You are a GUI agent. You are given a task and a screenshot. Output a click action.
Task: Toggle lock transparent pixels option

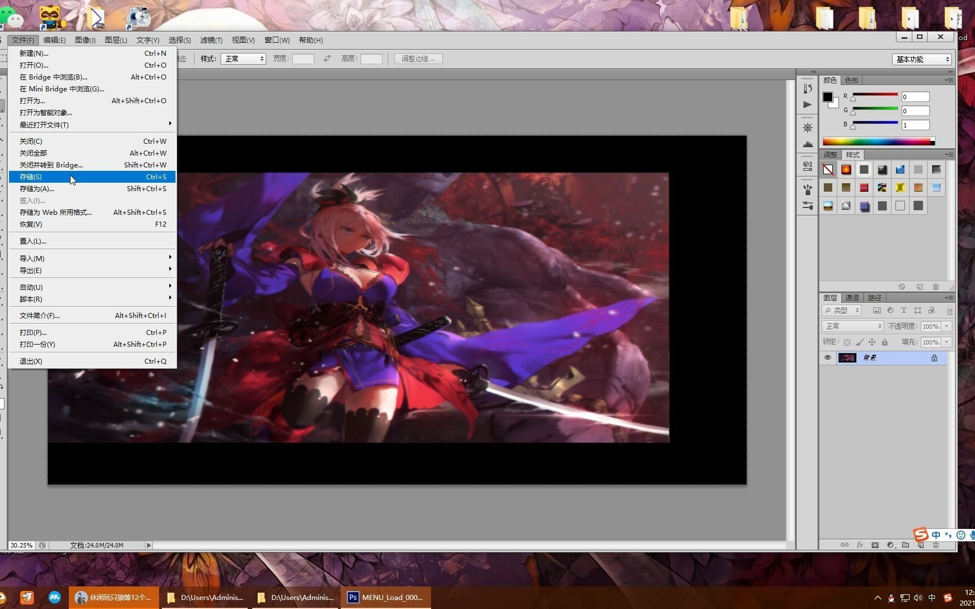coord(846,342)
